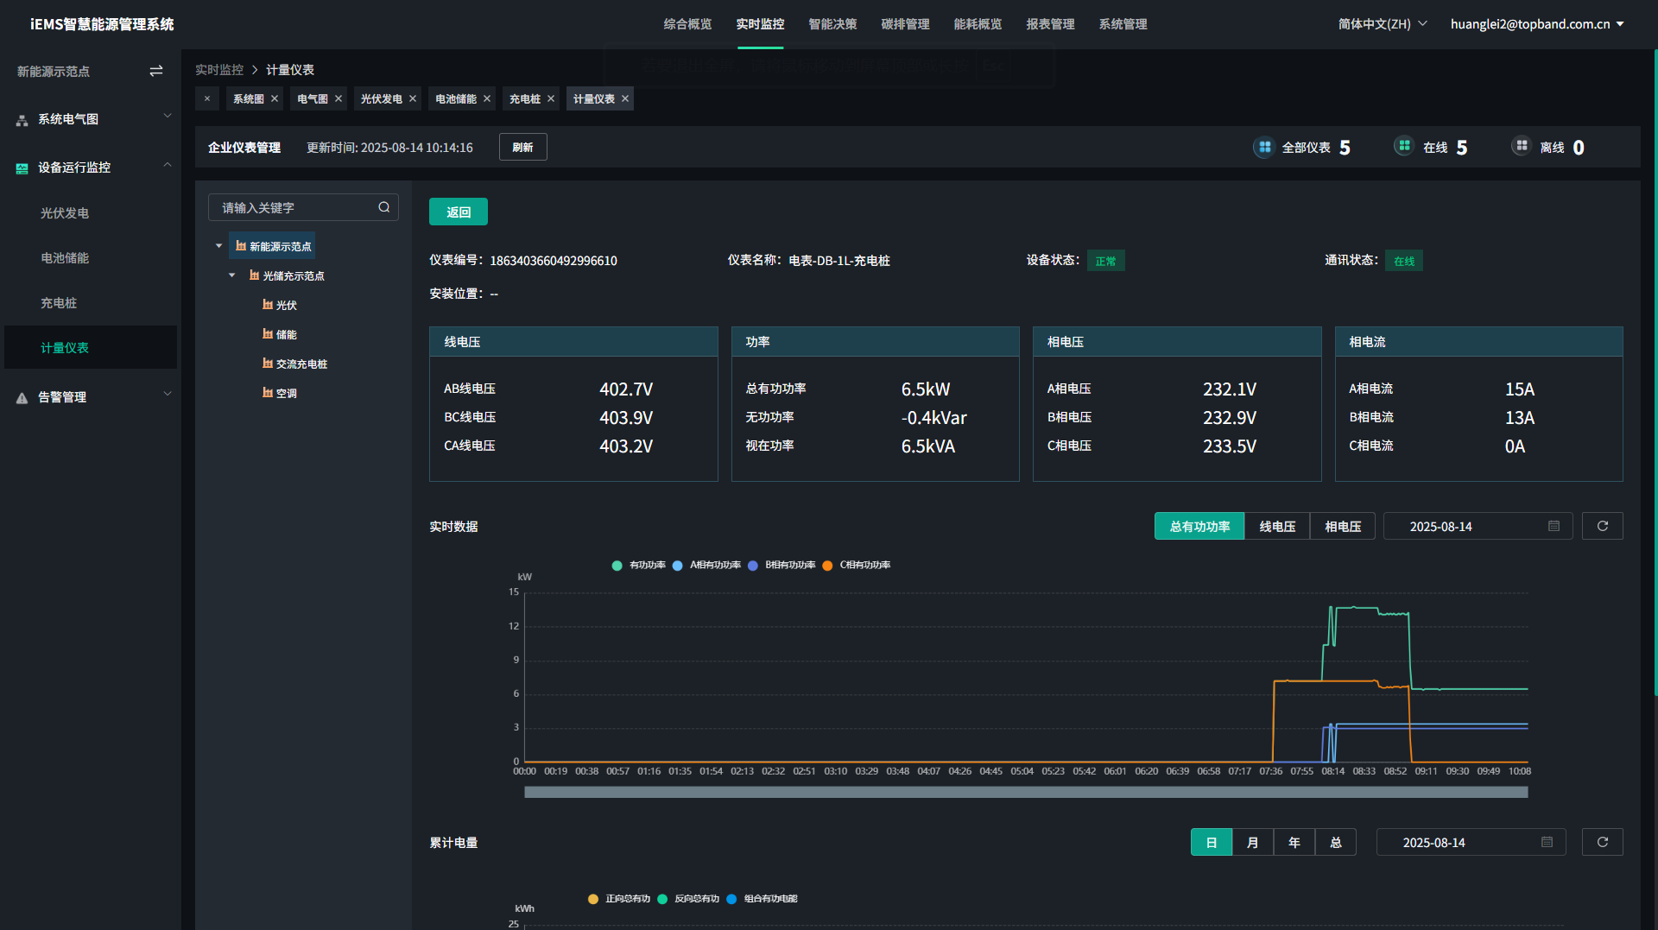1658x930 pixels.
Task: Switch to the 碳排管理 menu item
Action: pyautogui.click(x=906, y=24)
